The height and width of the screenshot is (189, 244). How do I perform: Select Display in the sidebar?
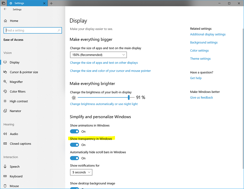tap(15, 62)
